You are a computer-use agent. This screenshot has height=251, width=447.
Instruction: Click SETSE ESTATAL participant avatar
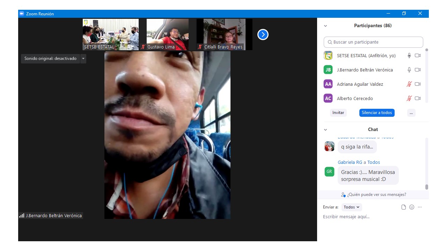(328, 55)
